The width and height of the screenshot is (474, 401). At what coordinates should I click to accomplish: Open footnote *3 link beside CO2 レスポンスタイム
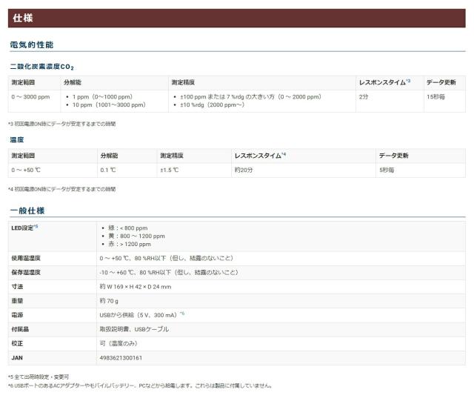408,81
